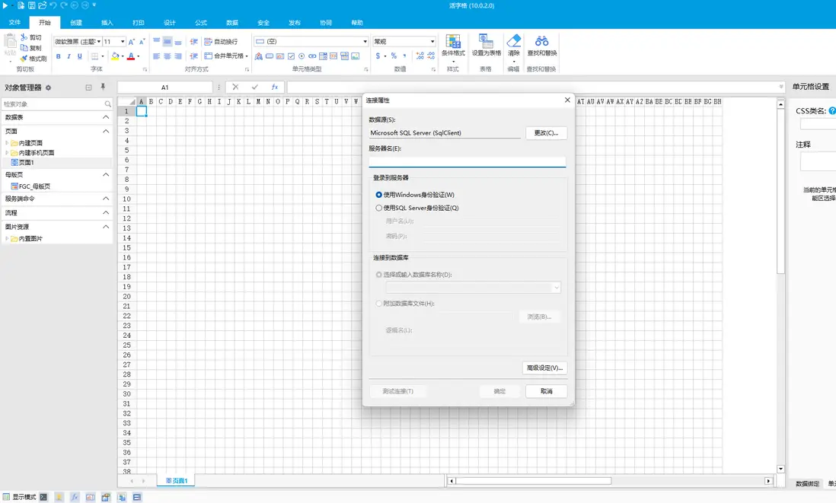Click the 高级设定(V)... button
Screen dimensions: 836x503
click(545, 368)
